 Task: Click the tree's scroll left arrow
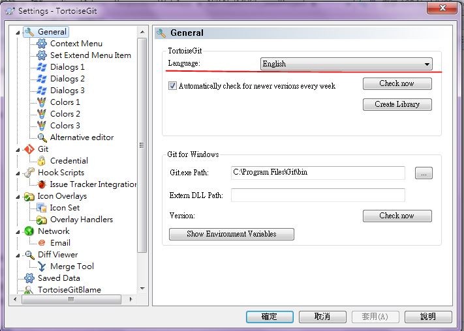[15, 299]
